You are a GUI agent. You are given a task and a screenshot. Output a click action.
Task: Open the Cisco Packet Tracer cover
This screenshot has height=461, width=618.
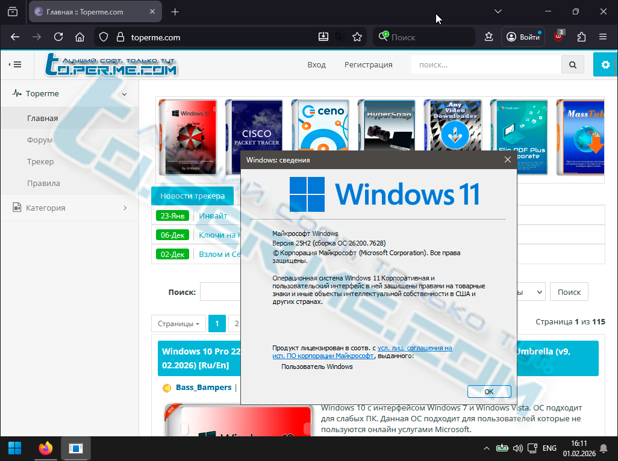pos(254,125)
